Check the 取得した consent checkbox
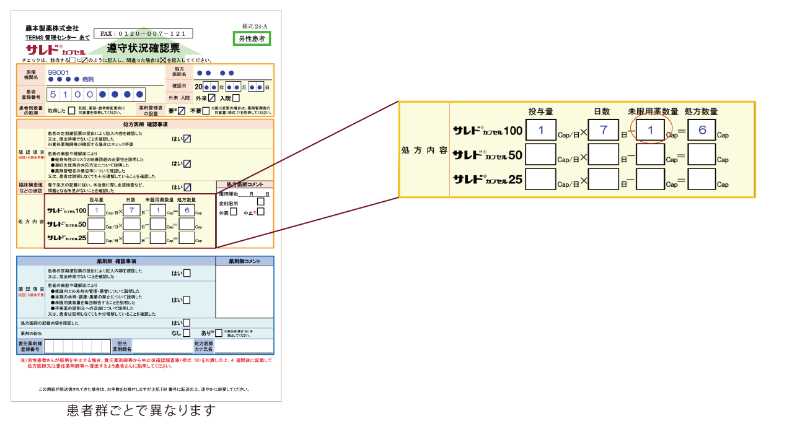Viewport: 805px width, 421px height. [71, 111]
